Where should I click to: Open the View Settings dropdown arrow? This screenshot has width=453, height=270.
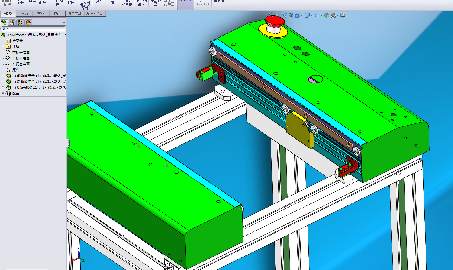coord(347,15)
